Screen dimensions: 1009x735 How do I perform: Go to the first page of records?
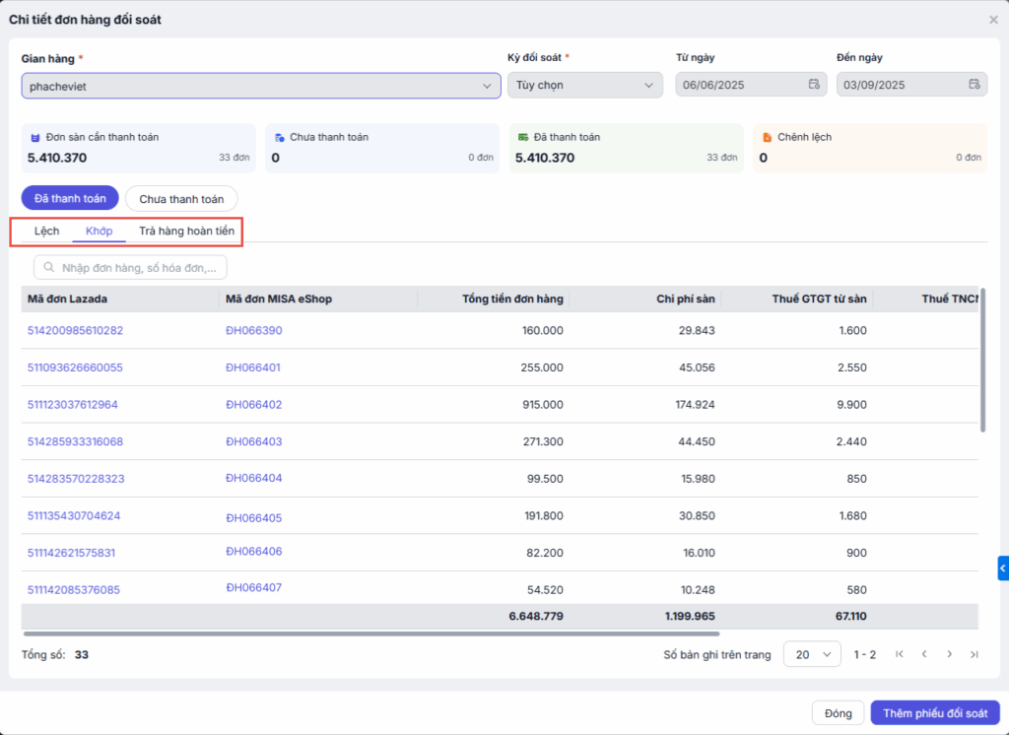tap(899, 654)
